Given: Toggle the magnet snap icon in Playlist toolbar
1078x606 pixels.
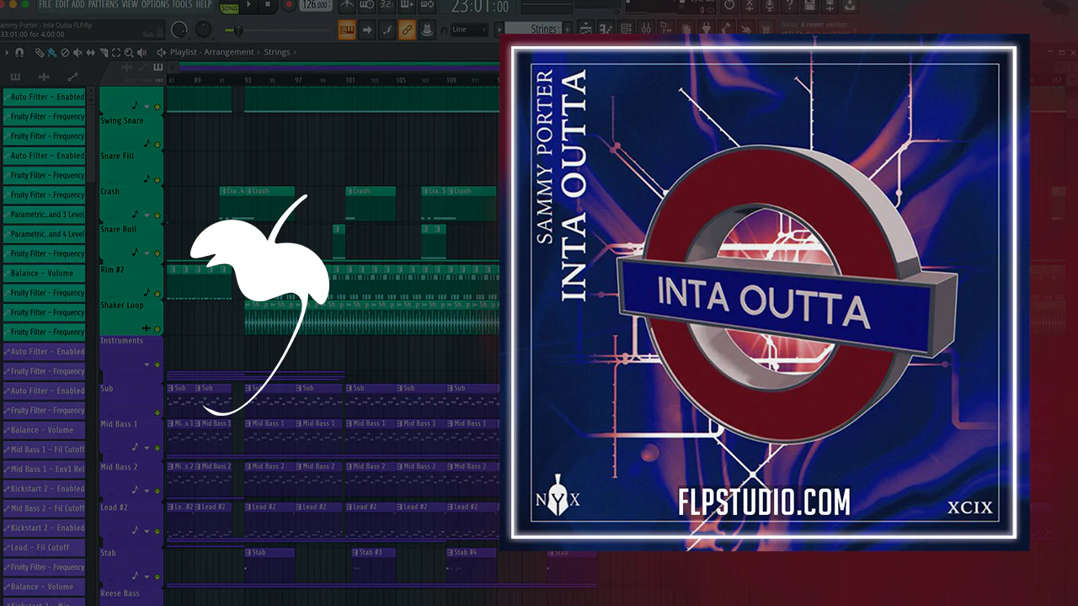Looking at the screenshot, I should tap(19, 52).
